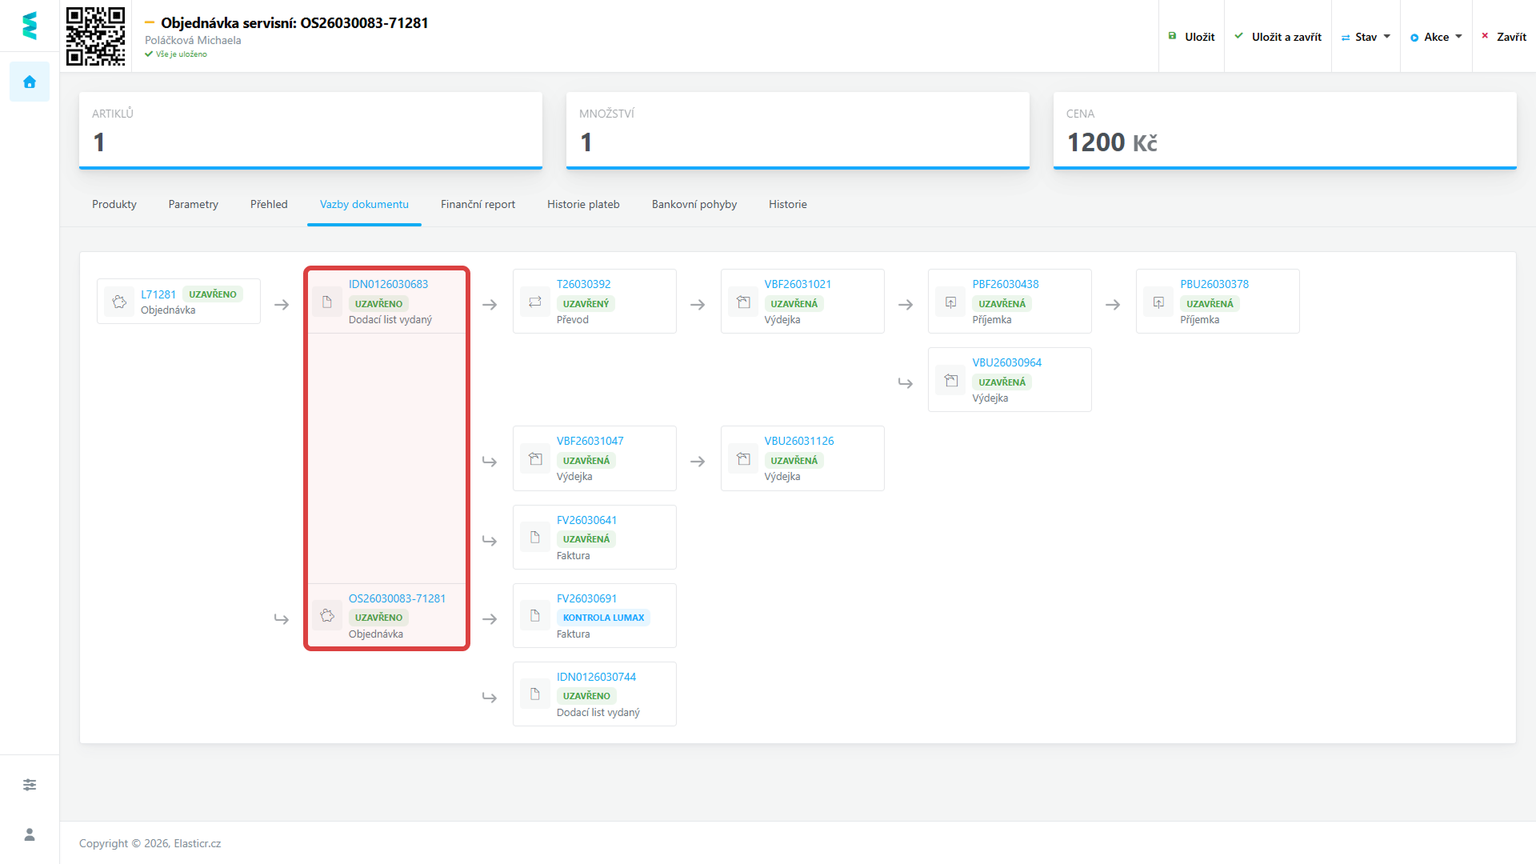Click the Copyright Elasticr.cz footer text

(150, 843)
